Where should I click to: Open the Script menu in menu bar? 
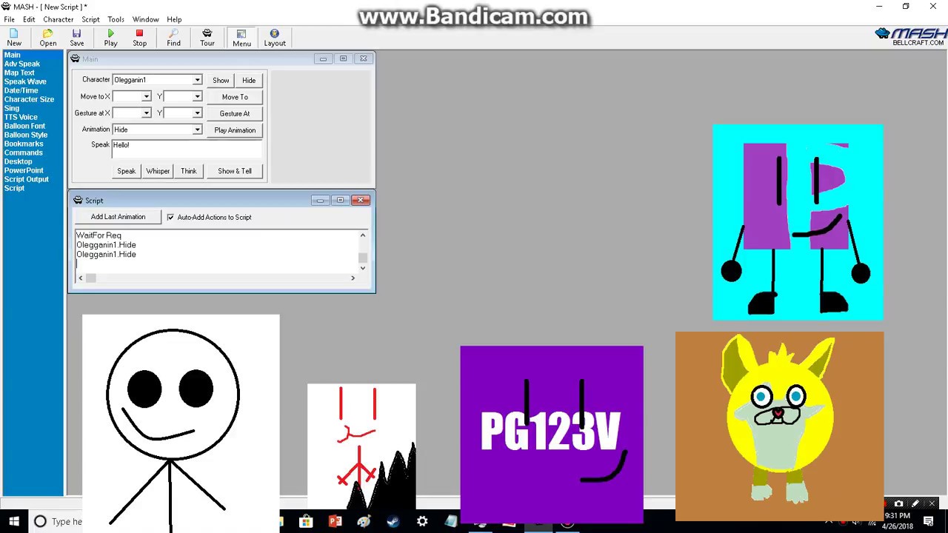coord(90,19)
